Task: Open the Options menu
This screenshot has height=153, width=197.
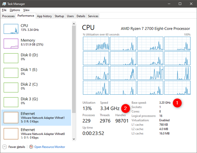Action: coord(15,10)
